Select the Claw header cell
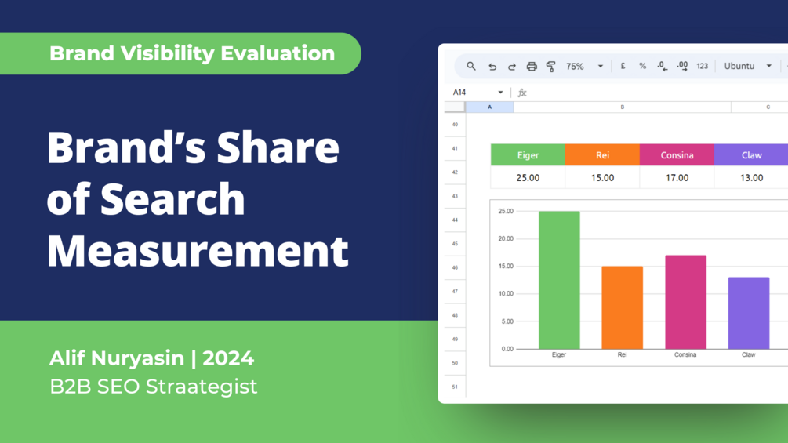Image resolution: width=788 pixels, height=443 pixels. [751, 154]
